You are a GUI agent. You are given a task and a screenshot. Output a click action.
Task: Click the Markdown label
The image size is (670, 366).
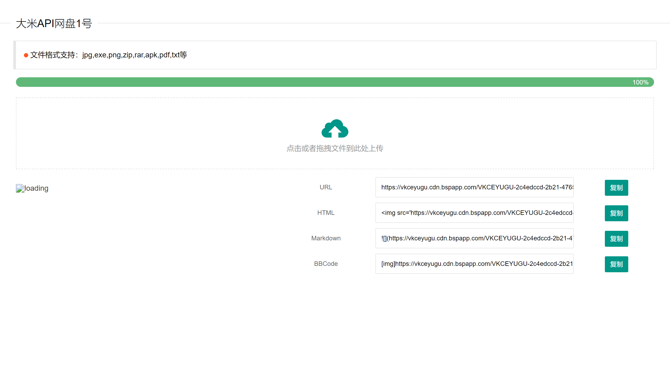[x=326, y=238]
